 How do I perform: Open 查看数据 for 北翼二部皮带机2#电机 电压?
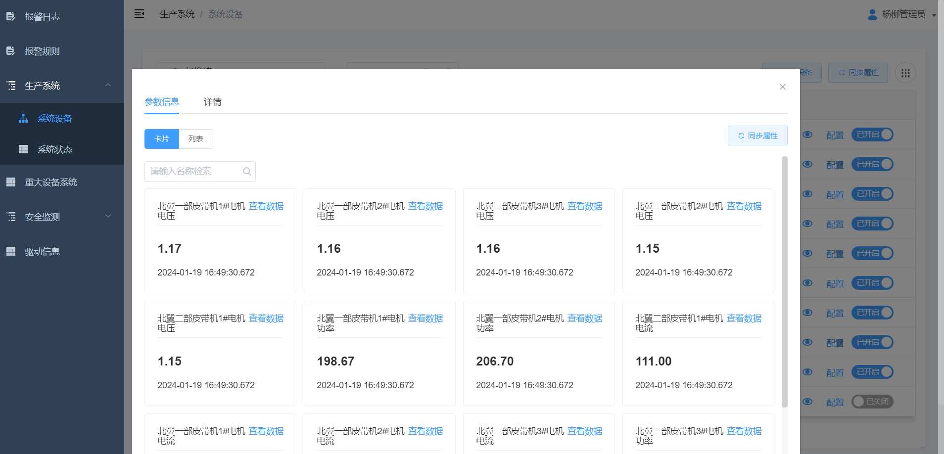[744, 206]
